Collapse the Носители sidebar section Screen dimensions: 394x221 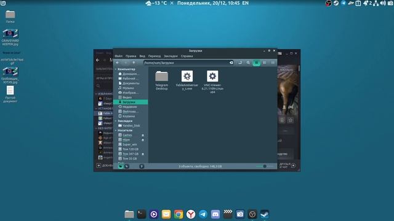point(116,131)
